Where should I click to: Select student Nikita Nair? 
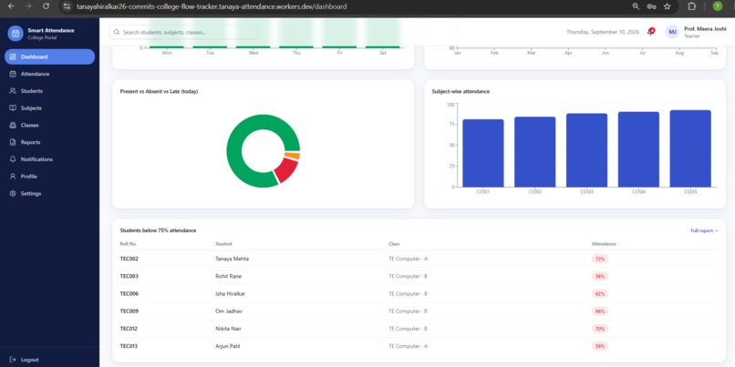click(x=228, y=329)
